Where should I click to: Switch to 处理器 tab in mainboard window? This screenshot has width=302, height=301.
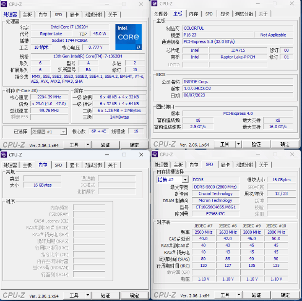pos(161,14)
